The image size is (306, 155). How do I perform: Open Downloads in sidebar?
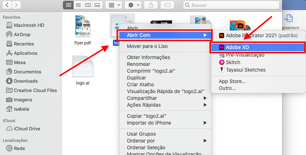22,81
